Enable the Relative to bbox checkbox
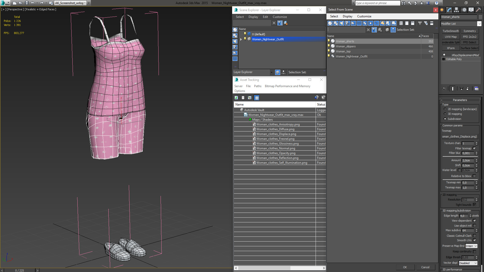 [474, 176]
